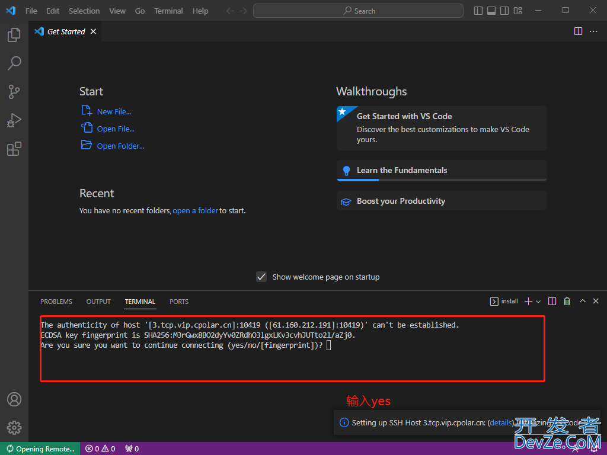Select the install terminal entry

tap(504, 302)
